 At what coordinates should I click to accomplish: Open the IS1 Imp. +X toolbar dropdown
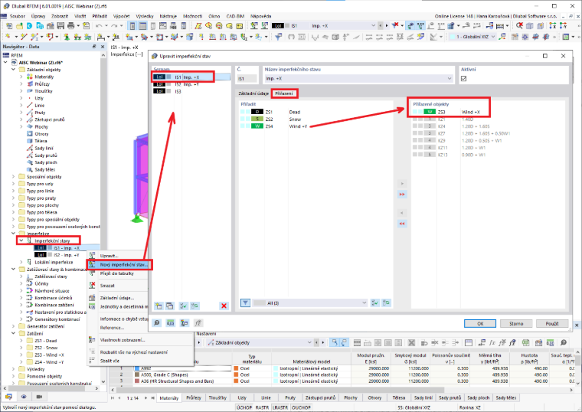coord(324,25)
